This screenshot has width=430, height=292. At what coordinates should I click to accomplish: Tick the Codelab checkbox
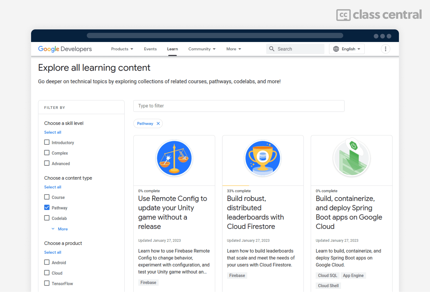[47, 218]
